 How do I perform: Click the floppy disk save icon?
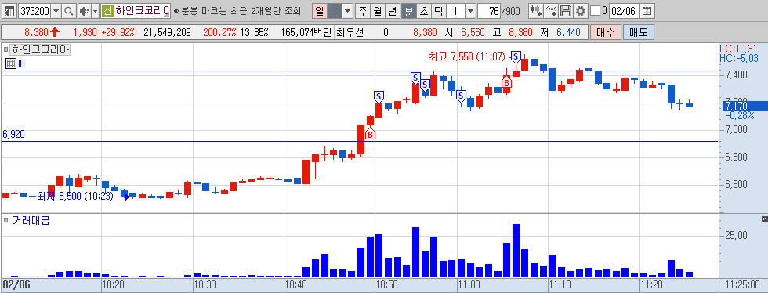566,10
